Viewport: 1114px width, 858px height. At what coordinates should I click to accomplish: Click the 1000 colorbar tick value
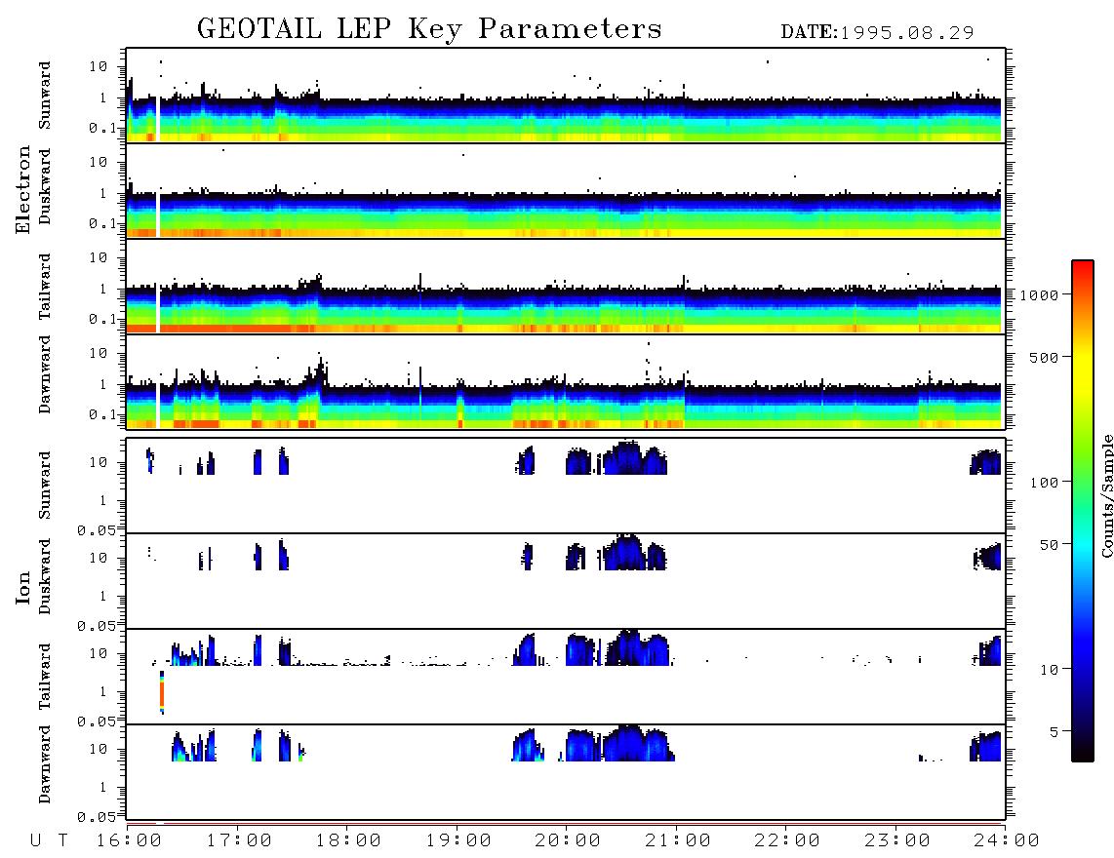click(1040, 295)
